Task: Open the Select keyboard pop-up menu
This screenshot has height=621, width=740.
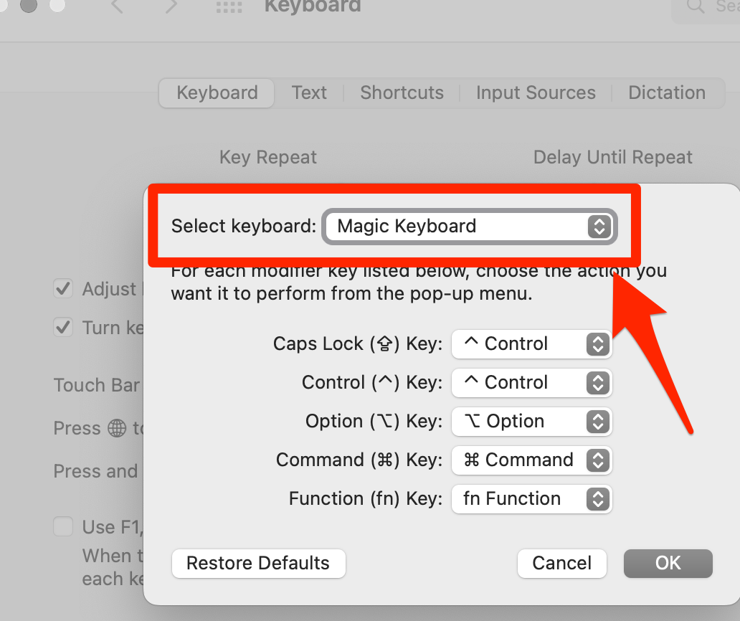Action: (470, 226)
